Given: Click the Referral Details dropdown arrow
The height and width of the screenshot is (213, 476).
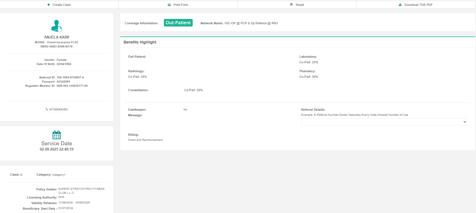Looking at the screenshot, I should [465, 122].
